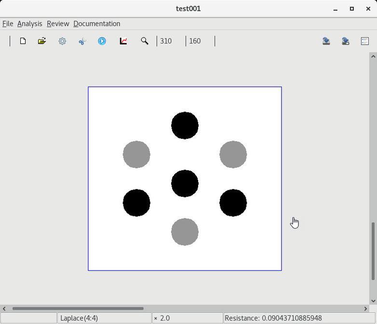377x324 pixels.
Task: Open the properties list panel icon
Action: tap(365, 41)
